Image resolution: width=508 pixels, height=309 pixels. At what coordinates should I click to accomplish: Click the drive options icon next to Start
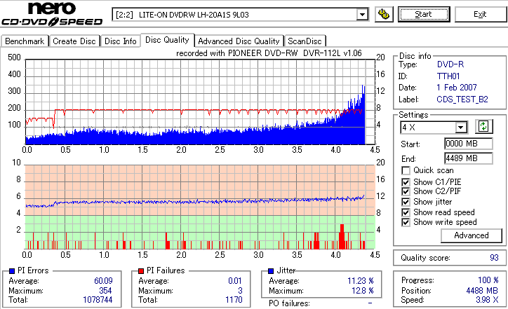point(384,14)
